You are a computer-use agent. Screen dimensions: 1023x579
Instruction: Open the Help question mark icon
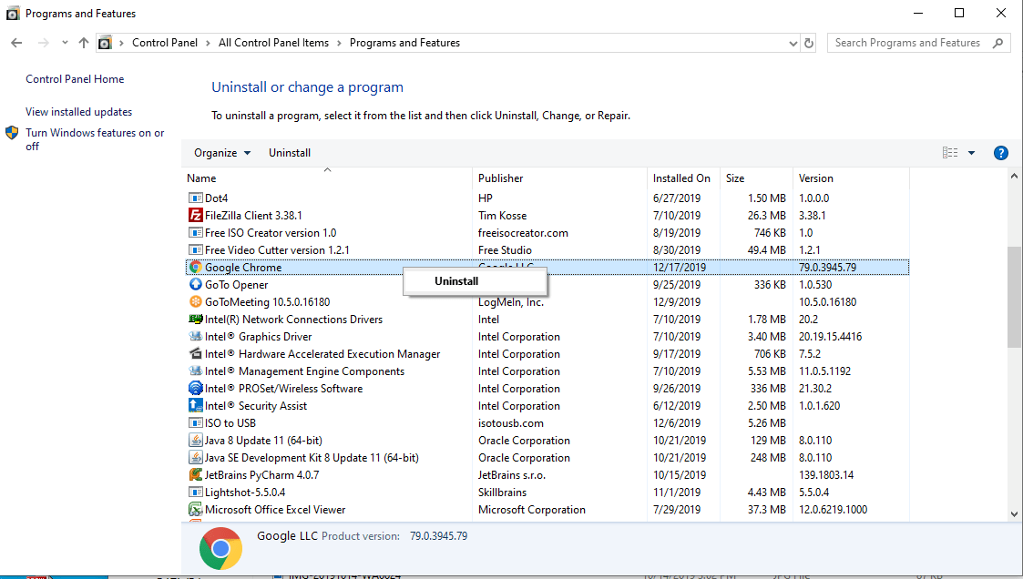1001,152
